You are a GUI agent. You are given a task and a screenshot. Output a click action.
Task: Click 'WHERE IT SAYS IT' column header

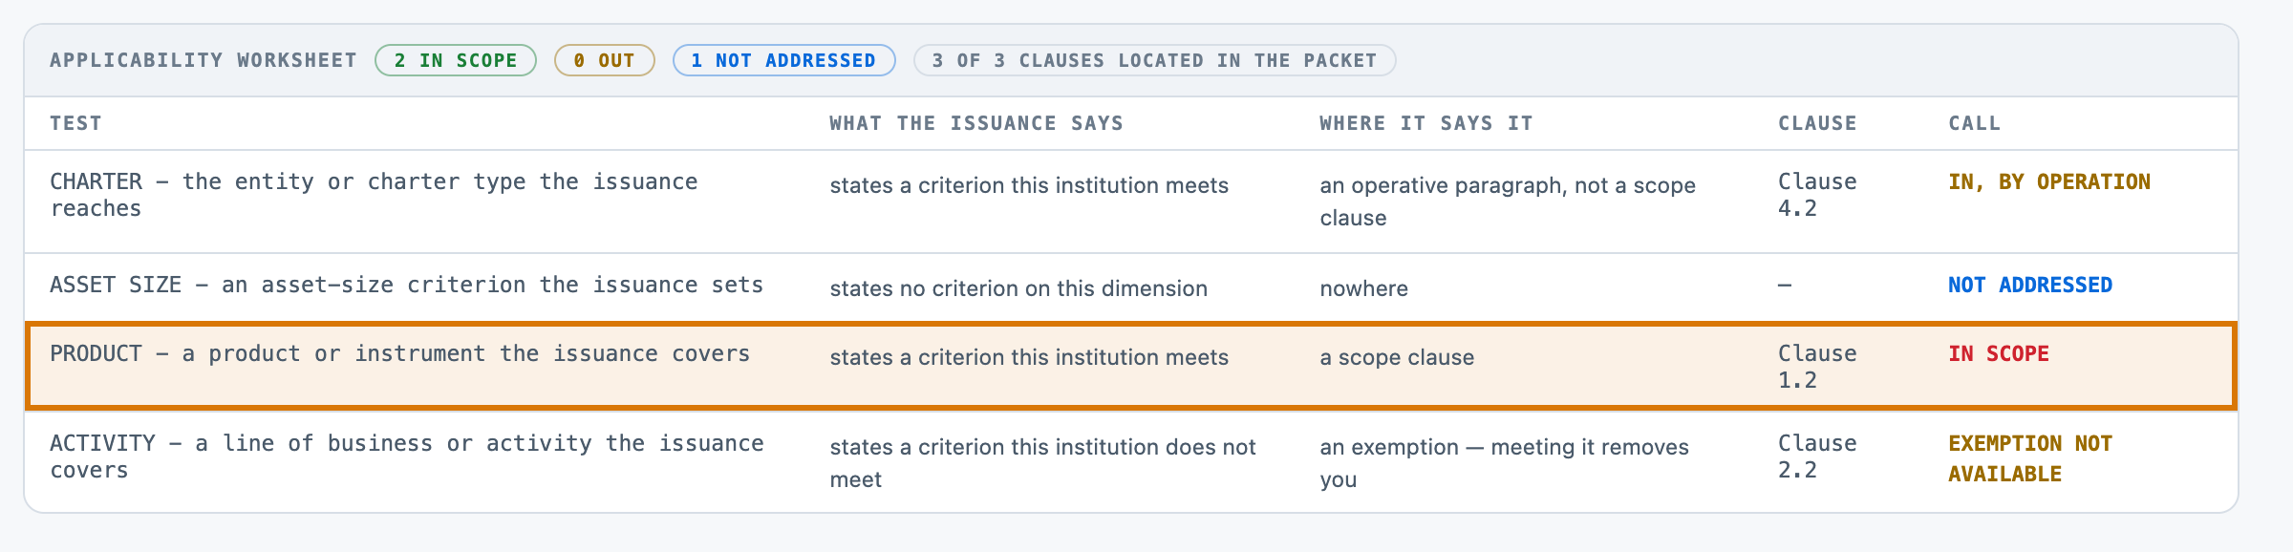click(1425, 123)
